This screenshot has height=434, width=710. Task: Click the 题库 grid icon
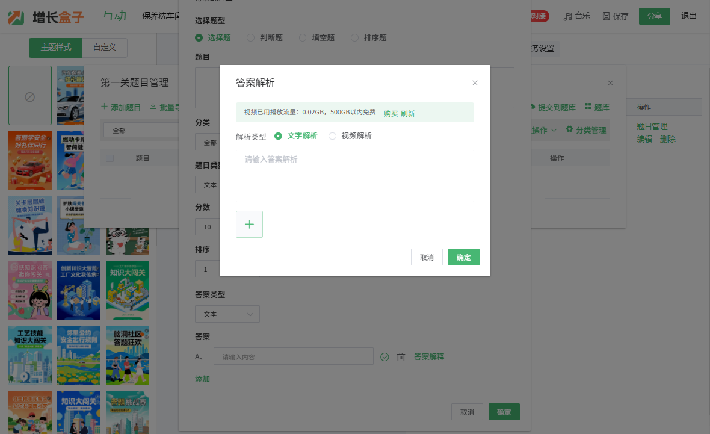588,107
